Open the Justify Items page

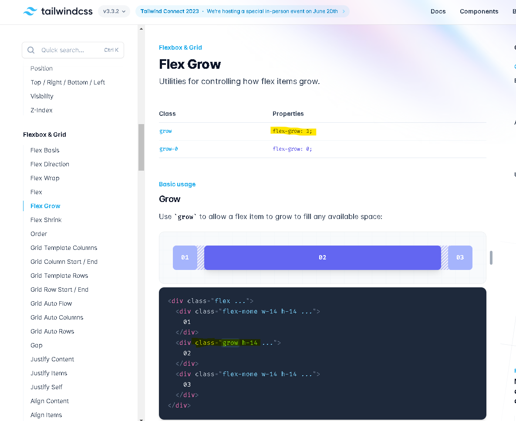(49, 373)
